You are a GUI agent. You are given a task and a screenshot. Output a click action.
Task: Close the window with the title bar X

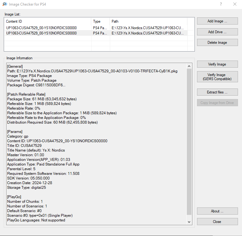coord(235,4)
